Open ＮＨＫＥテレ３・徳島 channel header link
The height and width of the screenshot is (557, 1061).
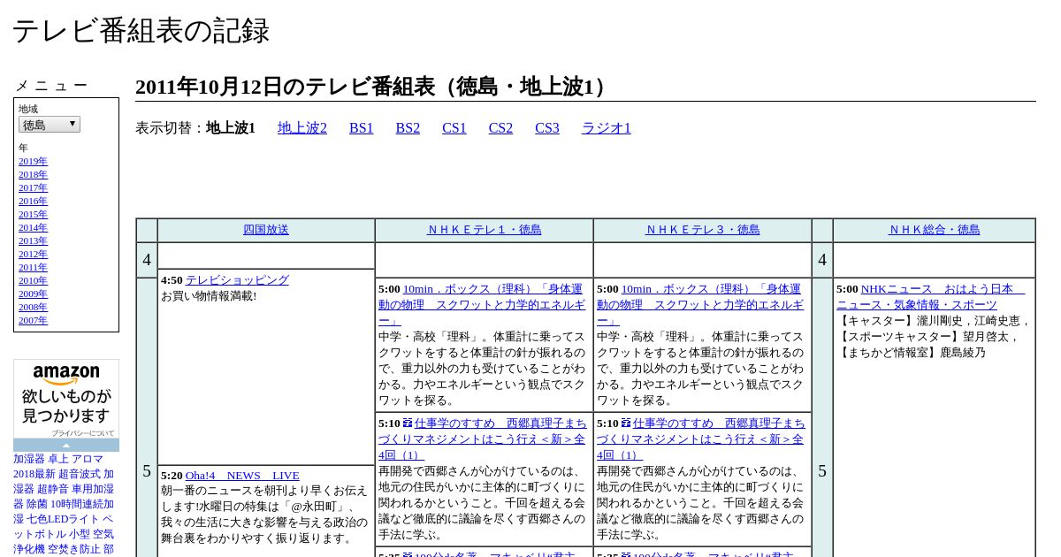pos(703,230)
